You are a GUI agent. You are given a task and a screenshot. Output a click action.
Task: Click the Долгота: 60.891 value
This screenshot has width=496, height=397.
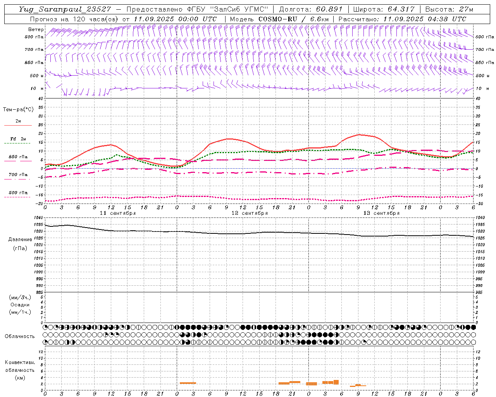311,9
